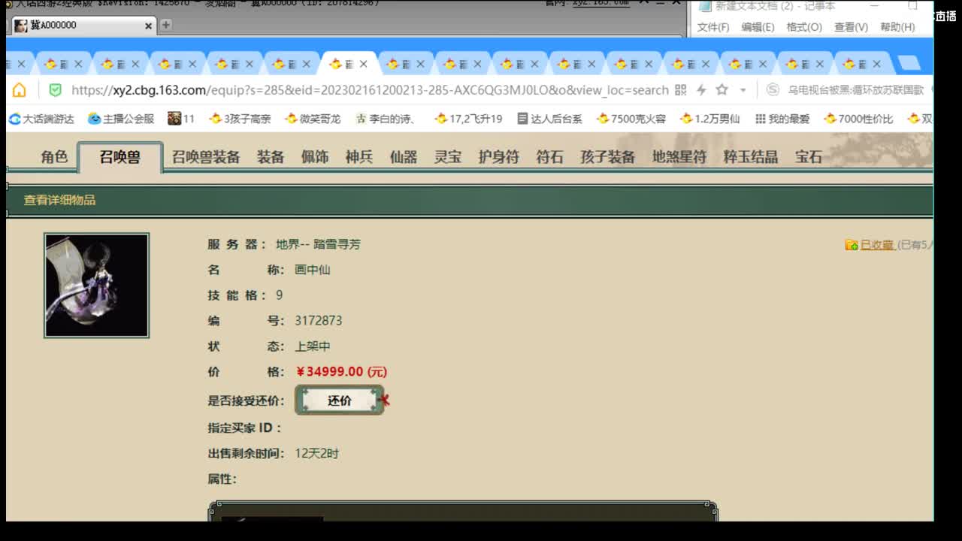Click the browser home icon
Screen dimensions: 962x541
pyautogui.click(x=19, y=90)
